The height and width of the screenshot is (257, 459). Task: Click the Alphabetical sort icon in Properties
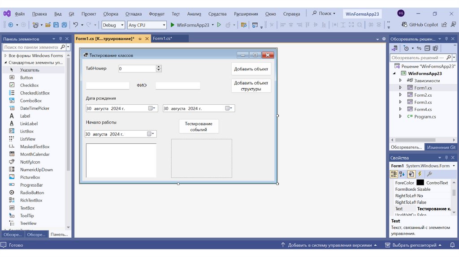[402, 174]
